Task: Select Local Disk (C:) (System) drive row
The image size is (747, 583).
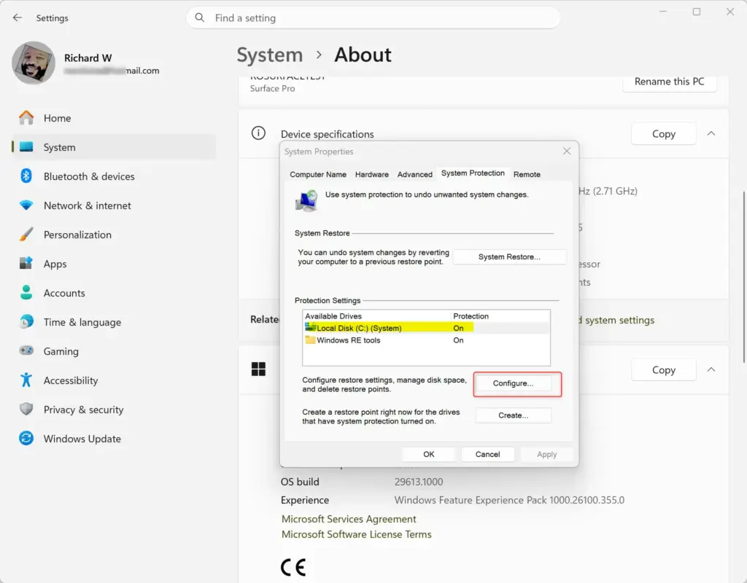Action: point(426,329)
